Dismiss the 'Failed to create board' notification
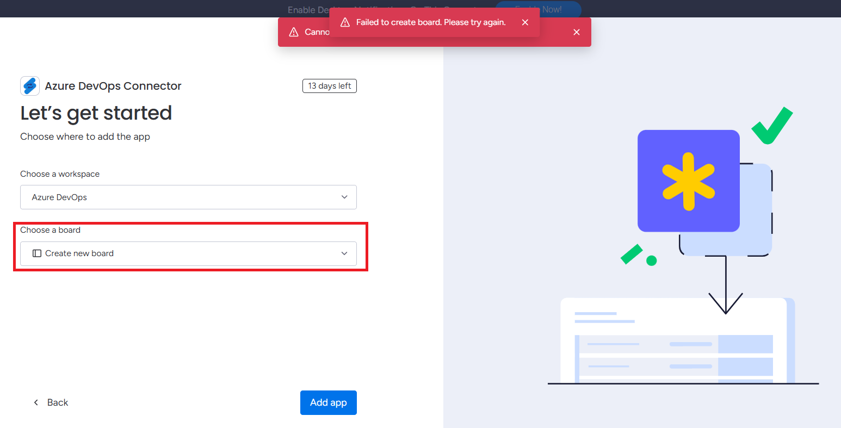This screenshot has width=841, height=428. click(x=525, y=22)
